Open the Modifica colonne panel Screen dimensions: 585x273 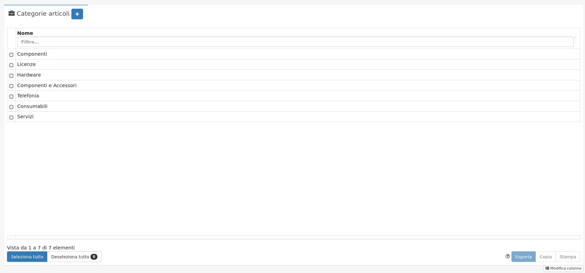point(563,268)
